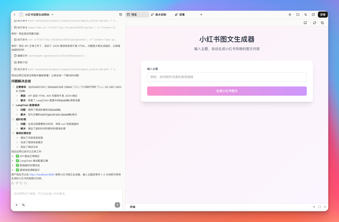This screenshot has width=339, height=222.
Task: Switch device preview mode icon
Action: [305, 23]
